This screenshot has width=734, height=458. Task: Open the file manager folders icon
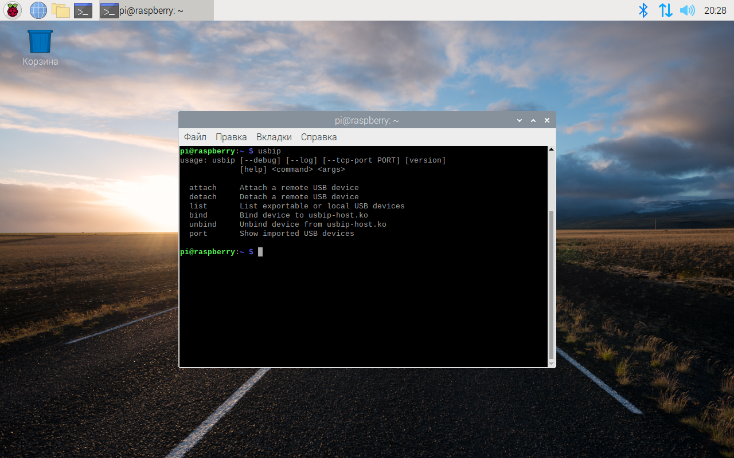(61, 10)
